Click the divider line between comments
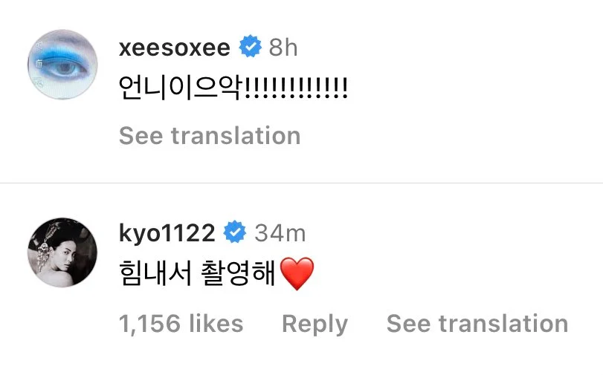Viewport: 603px width, 375px height. [302, 183]
